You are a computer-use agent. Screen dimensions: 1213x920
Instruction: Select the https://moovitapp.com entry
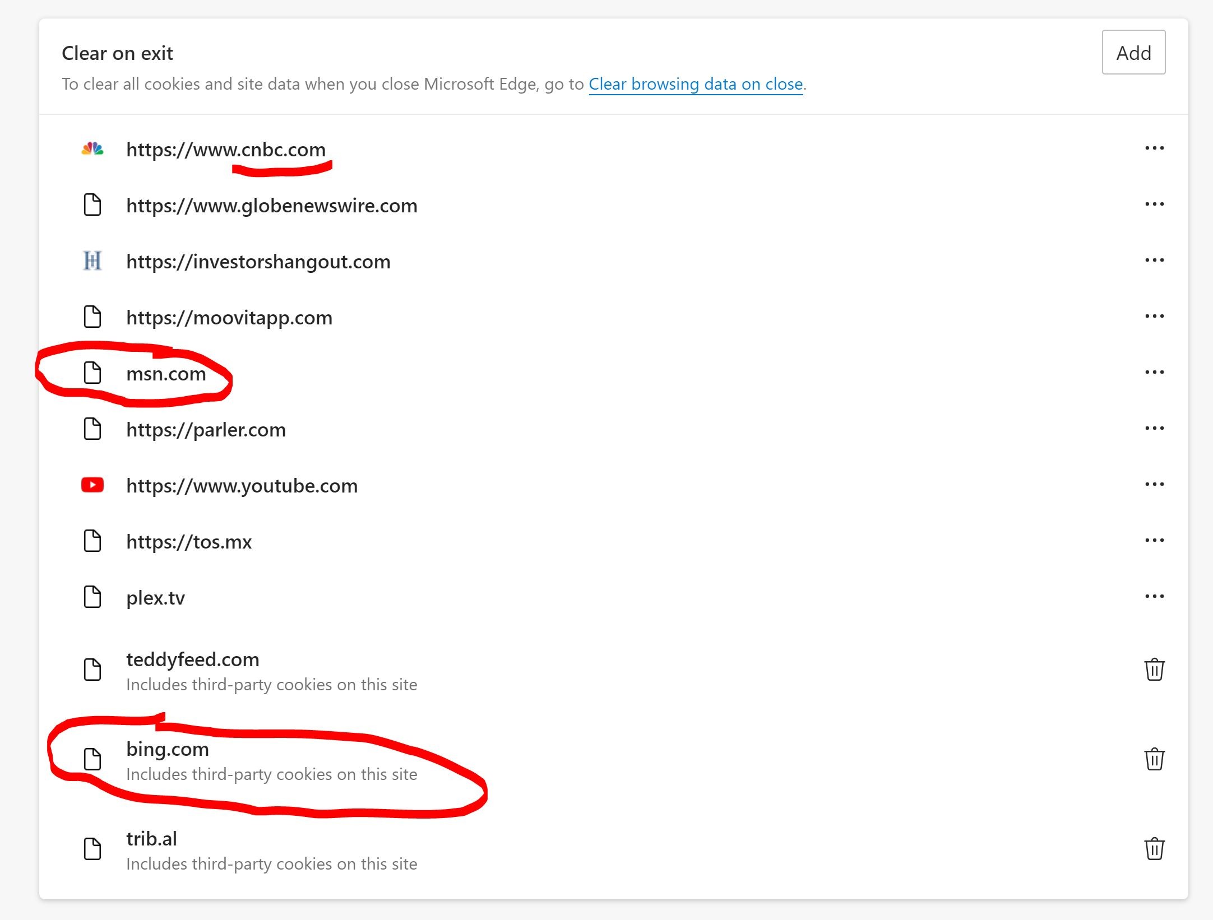coord(229,318)
